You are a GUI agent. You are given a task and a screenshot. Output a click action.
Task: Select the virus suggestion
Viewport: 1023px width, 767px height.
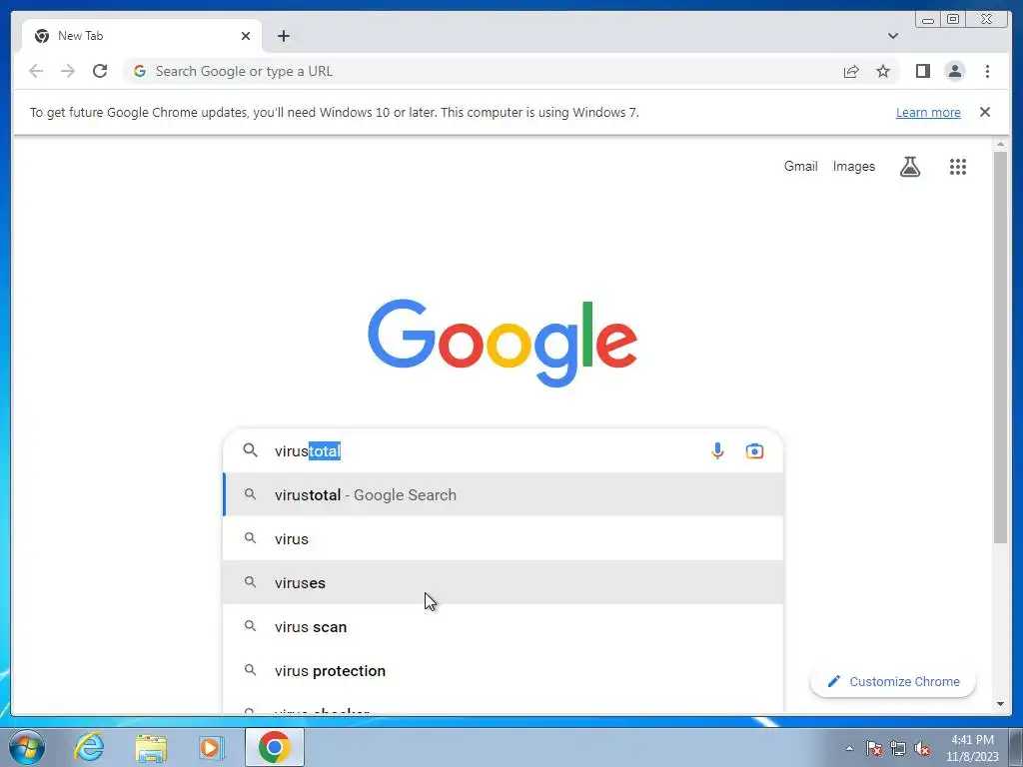(504, 538)
